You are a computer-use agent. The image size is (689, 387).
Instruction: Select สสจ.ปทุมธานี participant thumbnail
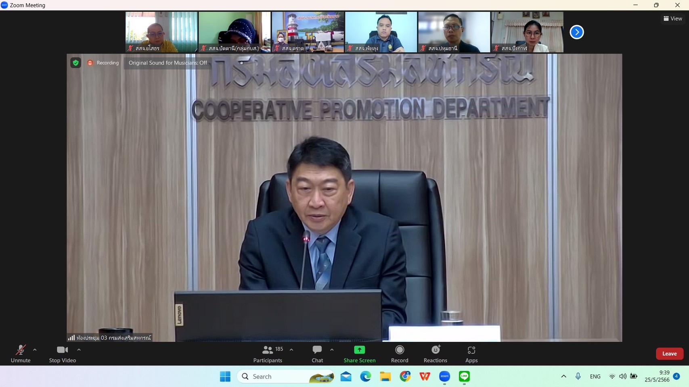coord(454,32)
